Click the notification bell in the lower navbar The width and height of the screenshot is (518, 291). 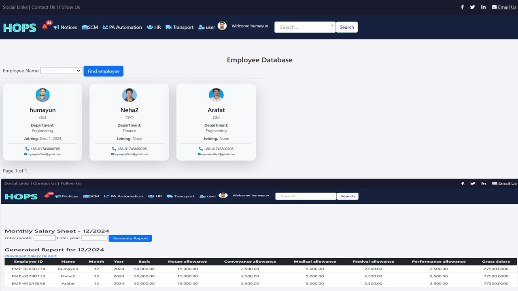(47, 196)
